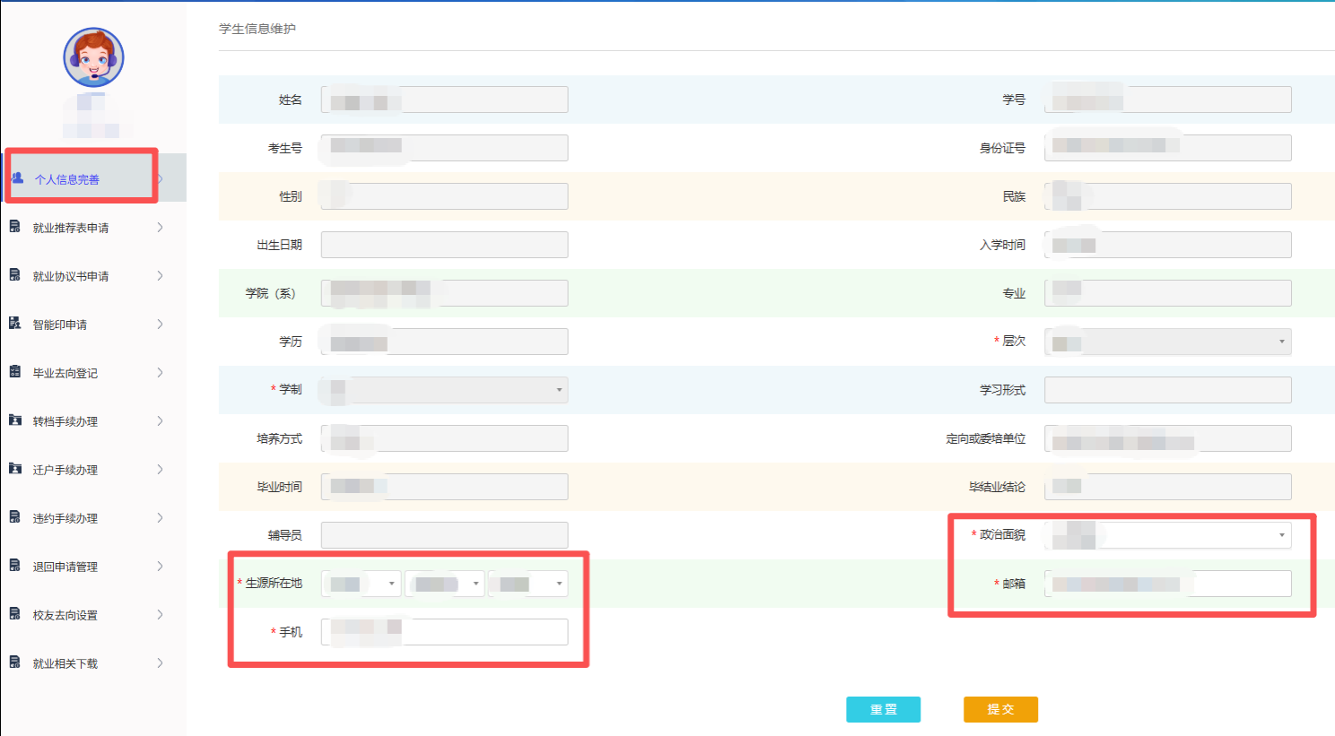
Task: Click the 就业相关下载 sidebar icon
Action: [x=15, y=662]
